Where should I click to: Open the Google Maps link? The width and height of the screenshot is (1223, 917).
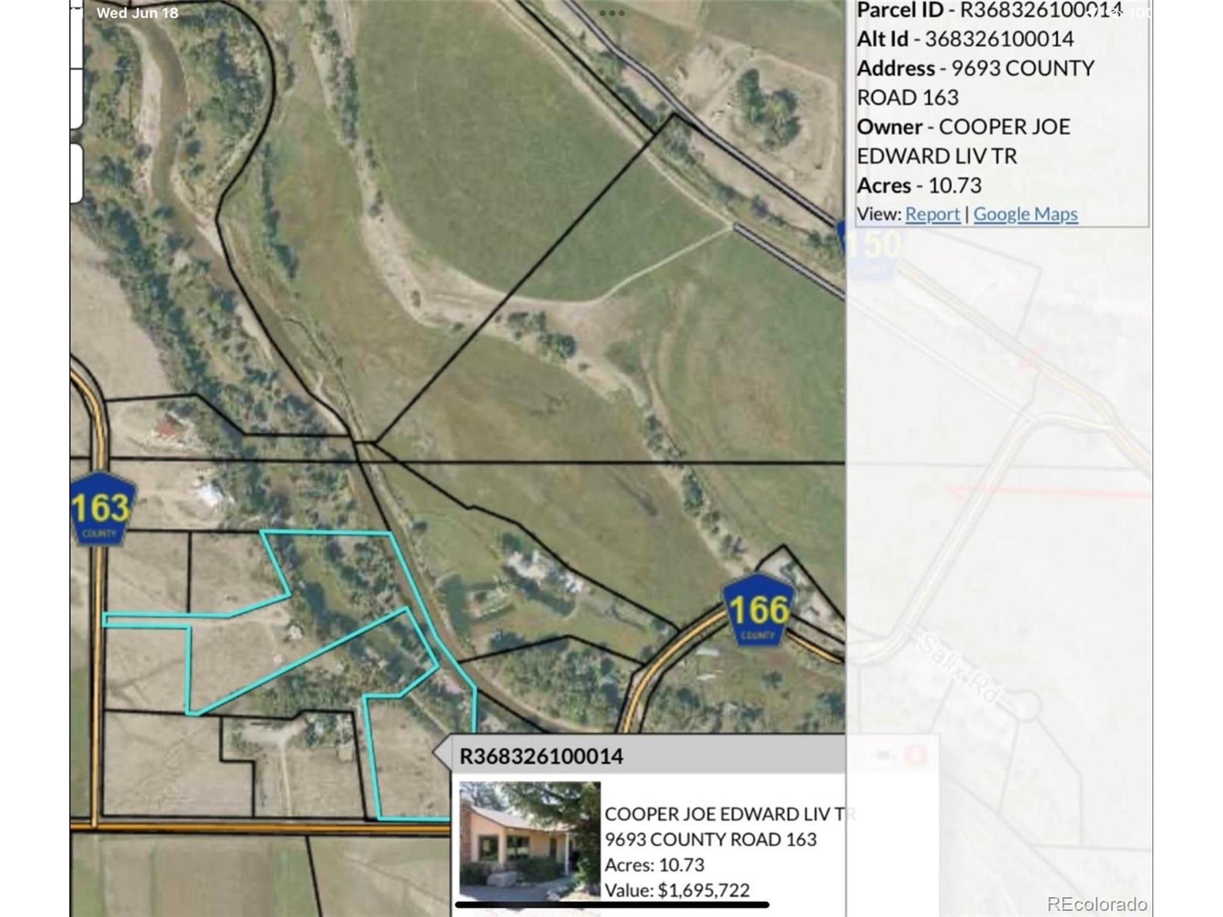tap(1025, 214)
